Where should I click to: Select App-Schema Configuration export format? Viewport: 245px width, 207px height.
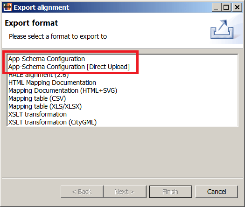point(47,59)
